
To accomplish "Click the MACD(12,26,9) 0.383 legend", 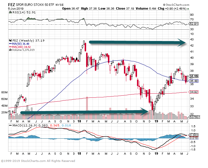I will tap(28, 125).
